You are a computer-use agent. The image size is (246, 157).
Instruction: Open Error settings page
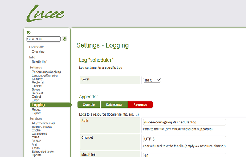(35, 100)
